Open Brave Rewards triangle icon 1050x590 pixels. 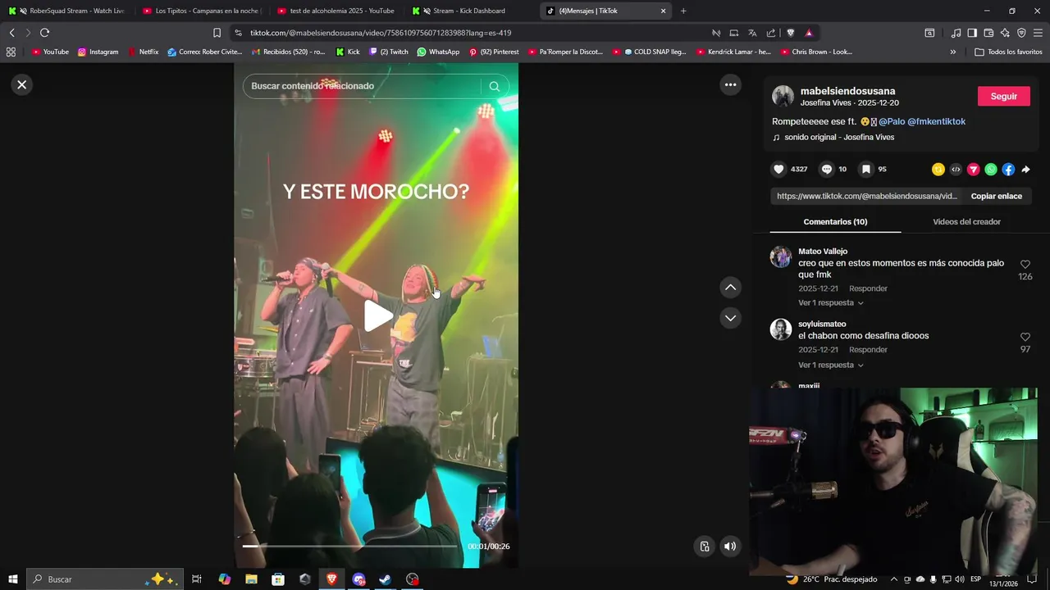pyautogui.click(x=809, y=33)
